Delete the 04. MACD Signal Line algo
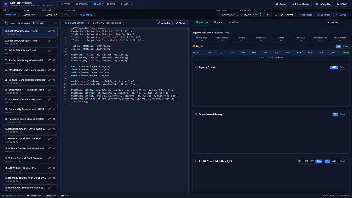 54,70
